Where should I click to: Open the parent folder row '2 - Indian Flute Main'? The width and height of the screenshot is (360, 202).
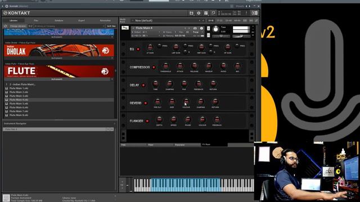[x=59, y=84]
